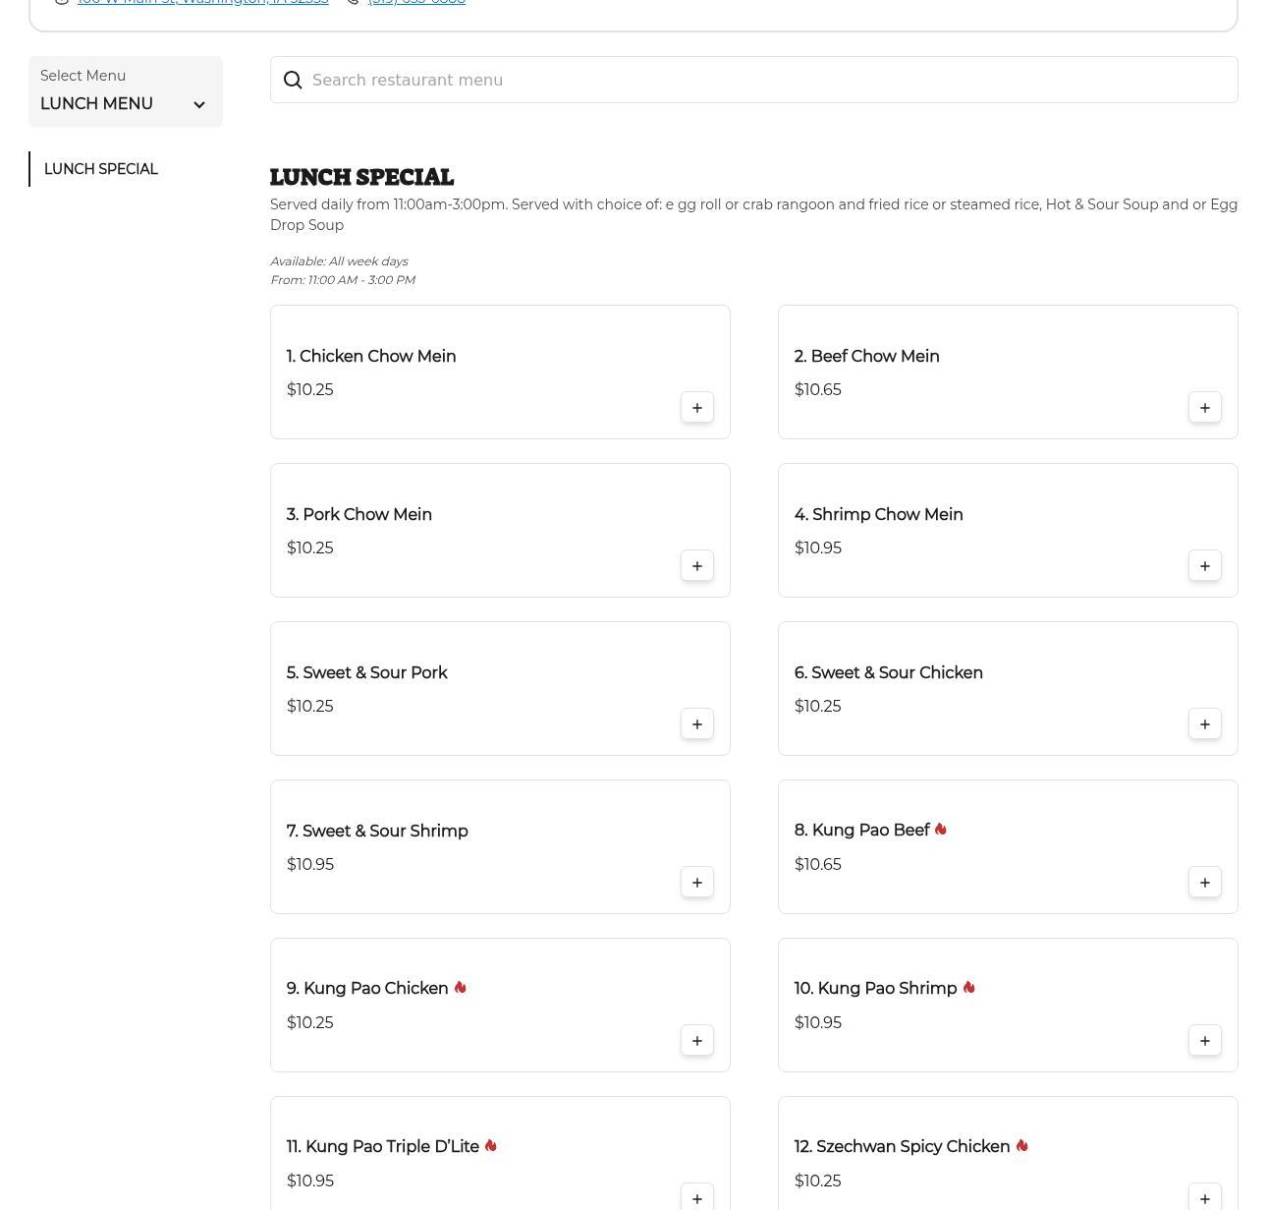
Task: Add 3. Pork Chow Mein to cart
Action: coord(697,566)
